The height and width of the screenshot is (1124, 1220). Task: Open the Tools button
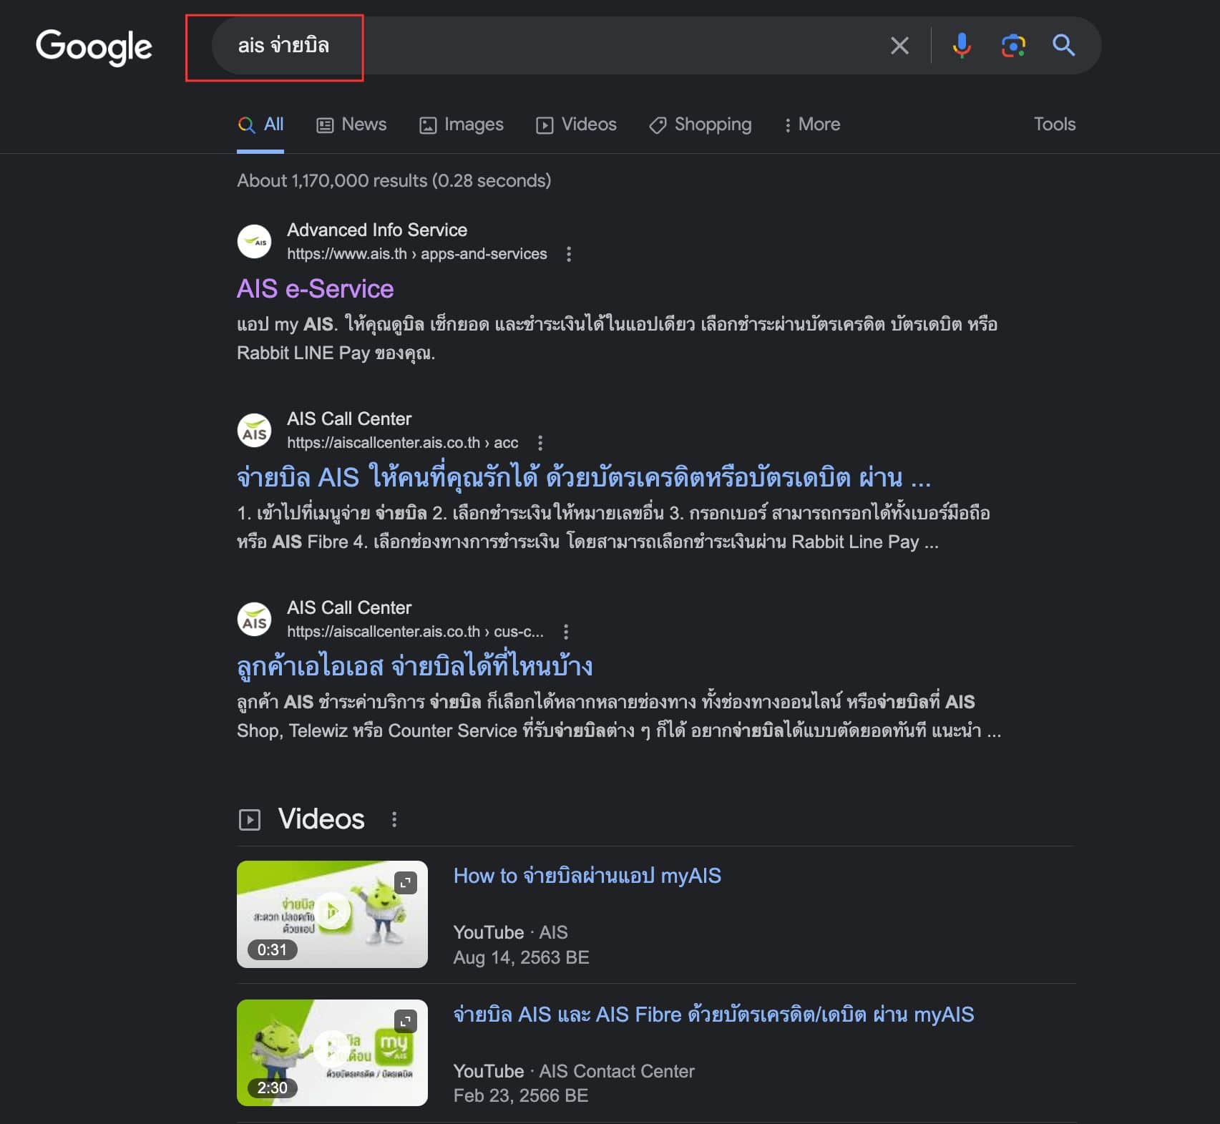click(1054, 124)
